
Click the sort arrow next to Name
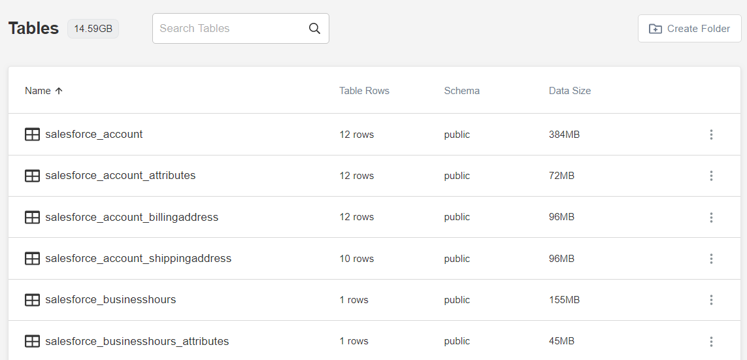pyautogui.click(x=59, y=91)
